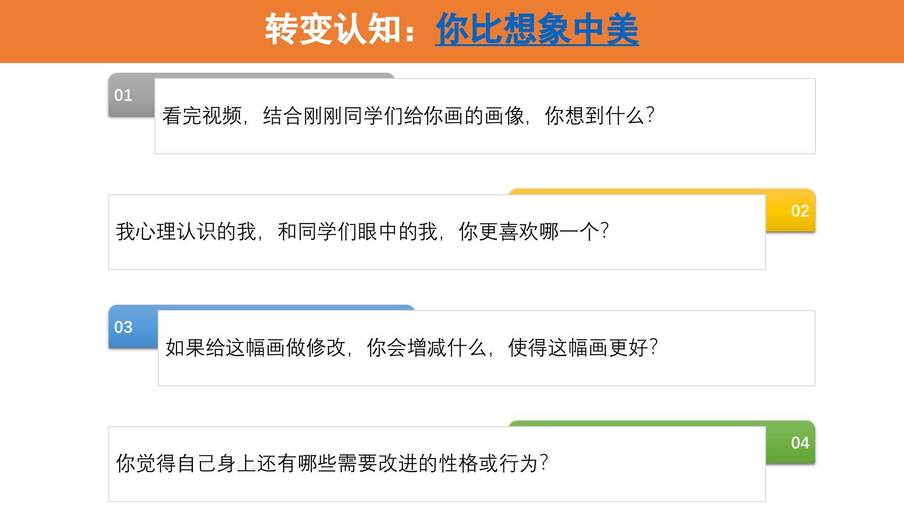
Task: Select the green 04 number label
Action: 800,443
